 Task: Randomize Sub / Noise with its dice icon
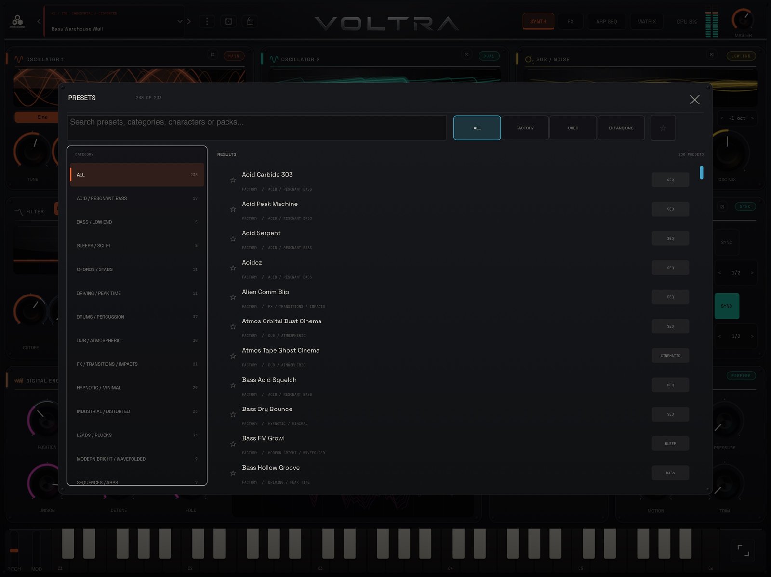(711, 55)
